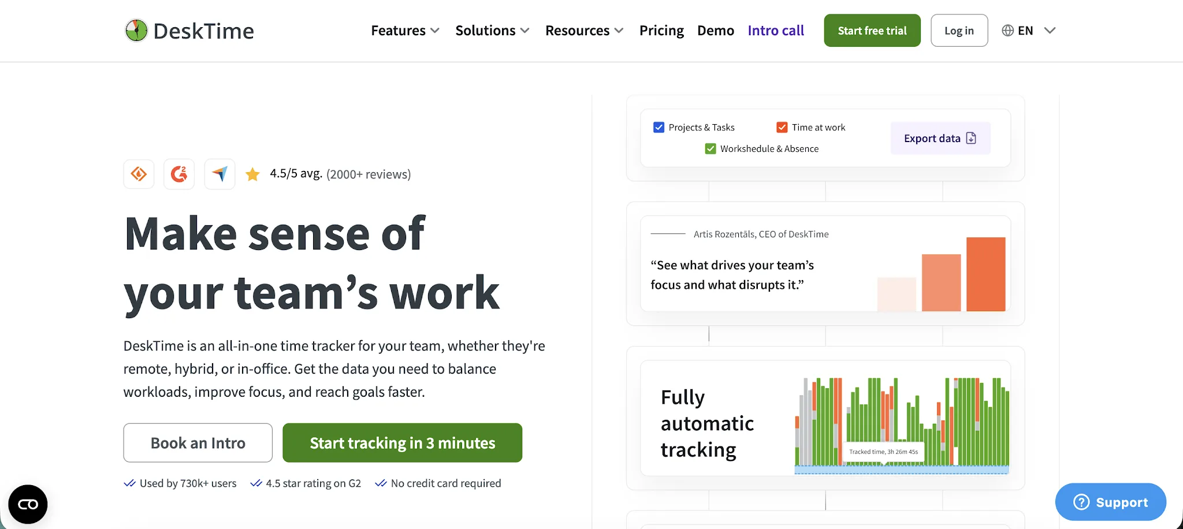Click the 'Projects & Tasks' label
This screenshot has height=529, width=1183.
(x=701, y=127)
